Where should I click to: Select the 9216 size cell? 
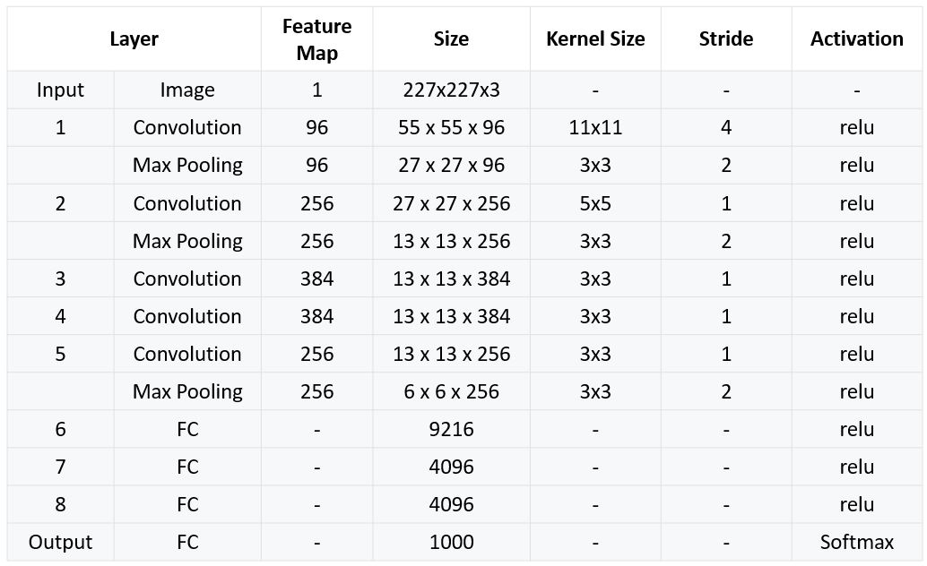tap(451, 429)
